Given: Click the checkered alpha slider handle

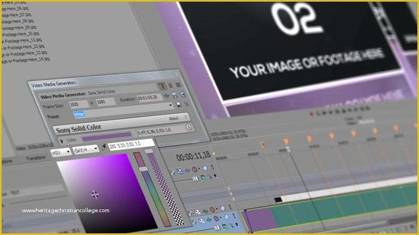Looking at the screenshot, I should (x=149, y=151).
